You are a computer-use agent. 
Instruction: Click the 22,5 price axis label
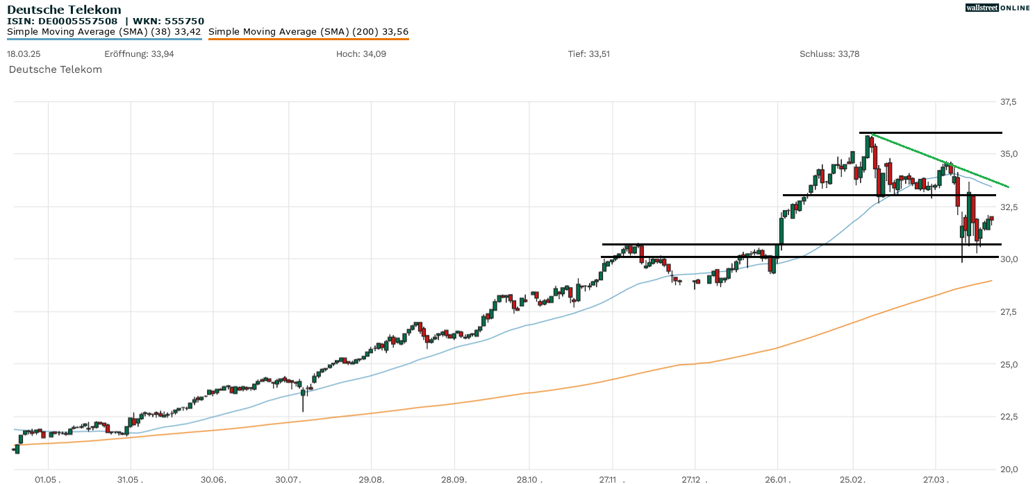[x=1008, y=417]
